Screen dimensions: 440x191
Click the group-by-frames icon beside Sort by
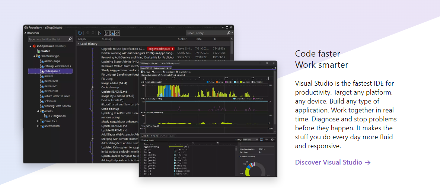pyautogui.click(x=261, y=140)
